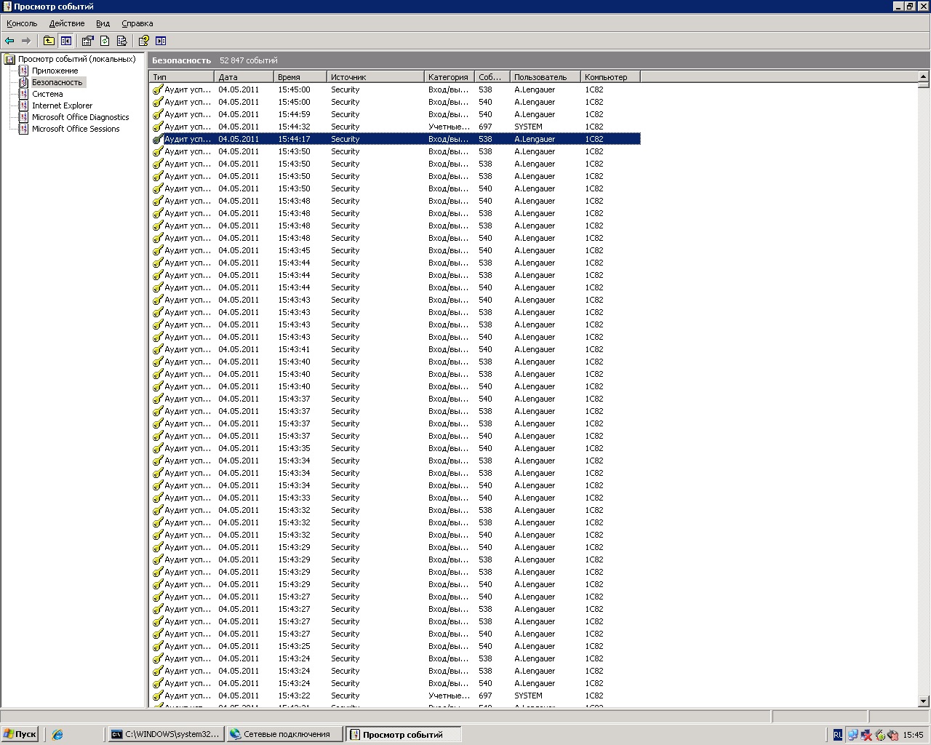Click the tray icon next to the clock
The width and height of the screenshot is (931, 745).
pos(892,735)
